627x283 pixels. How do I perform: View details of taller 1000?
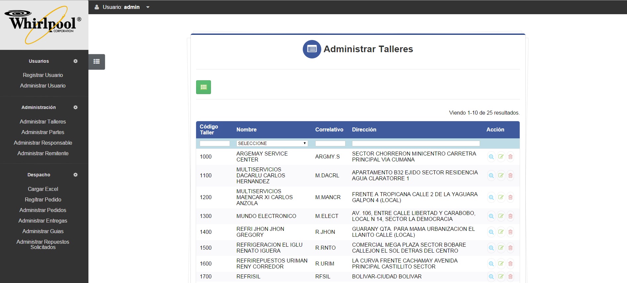click(x=491, y=157)
